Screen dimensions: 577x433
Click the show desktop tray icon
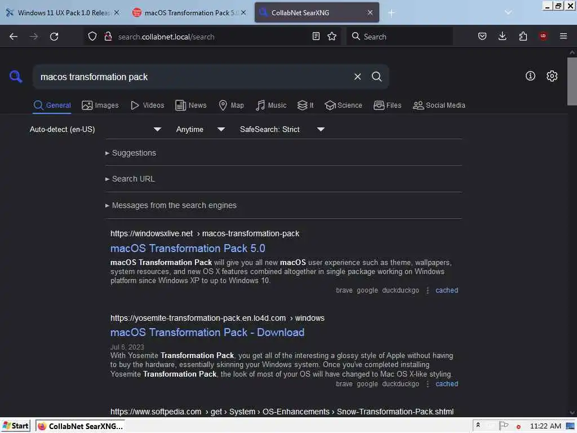(570, 426)
